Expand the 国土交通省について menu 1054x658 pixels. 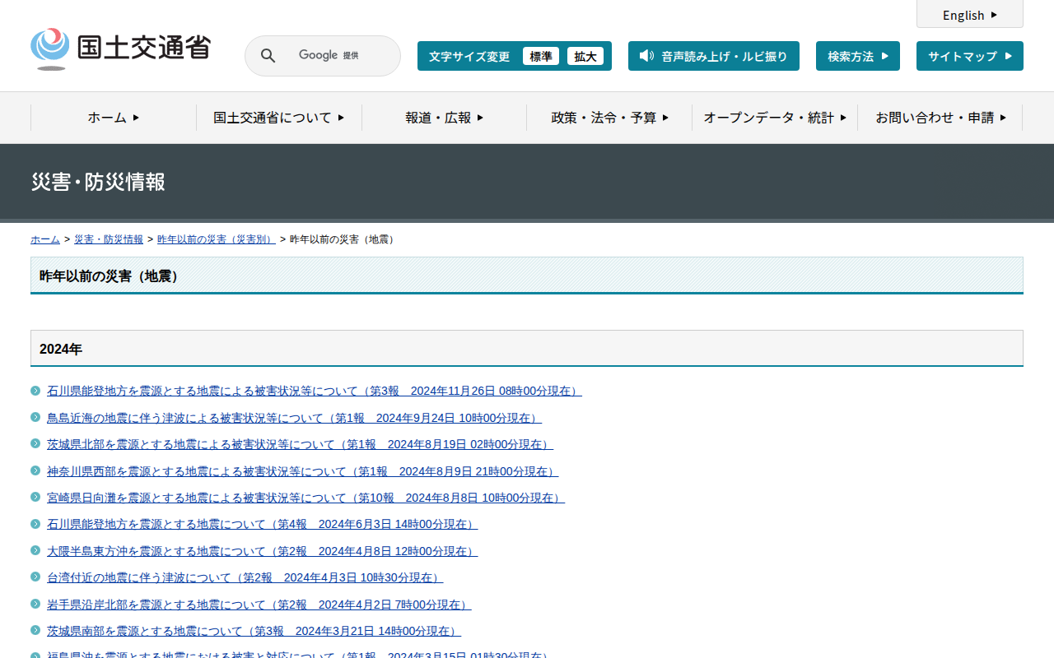(x=278, y=118)
